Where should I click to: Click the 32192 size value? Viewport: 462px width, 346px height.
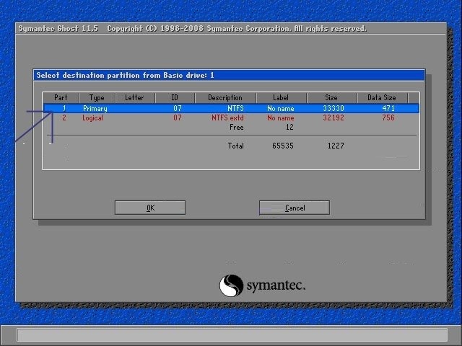[x=333, y=117]
